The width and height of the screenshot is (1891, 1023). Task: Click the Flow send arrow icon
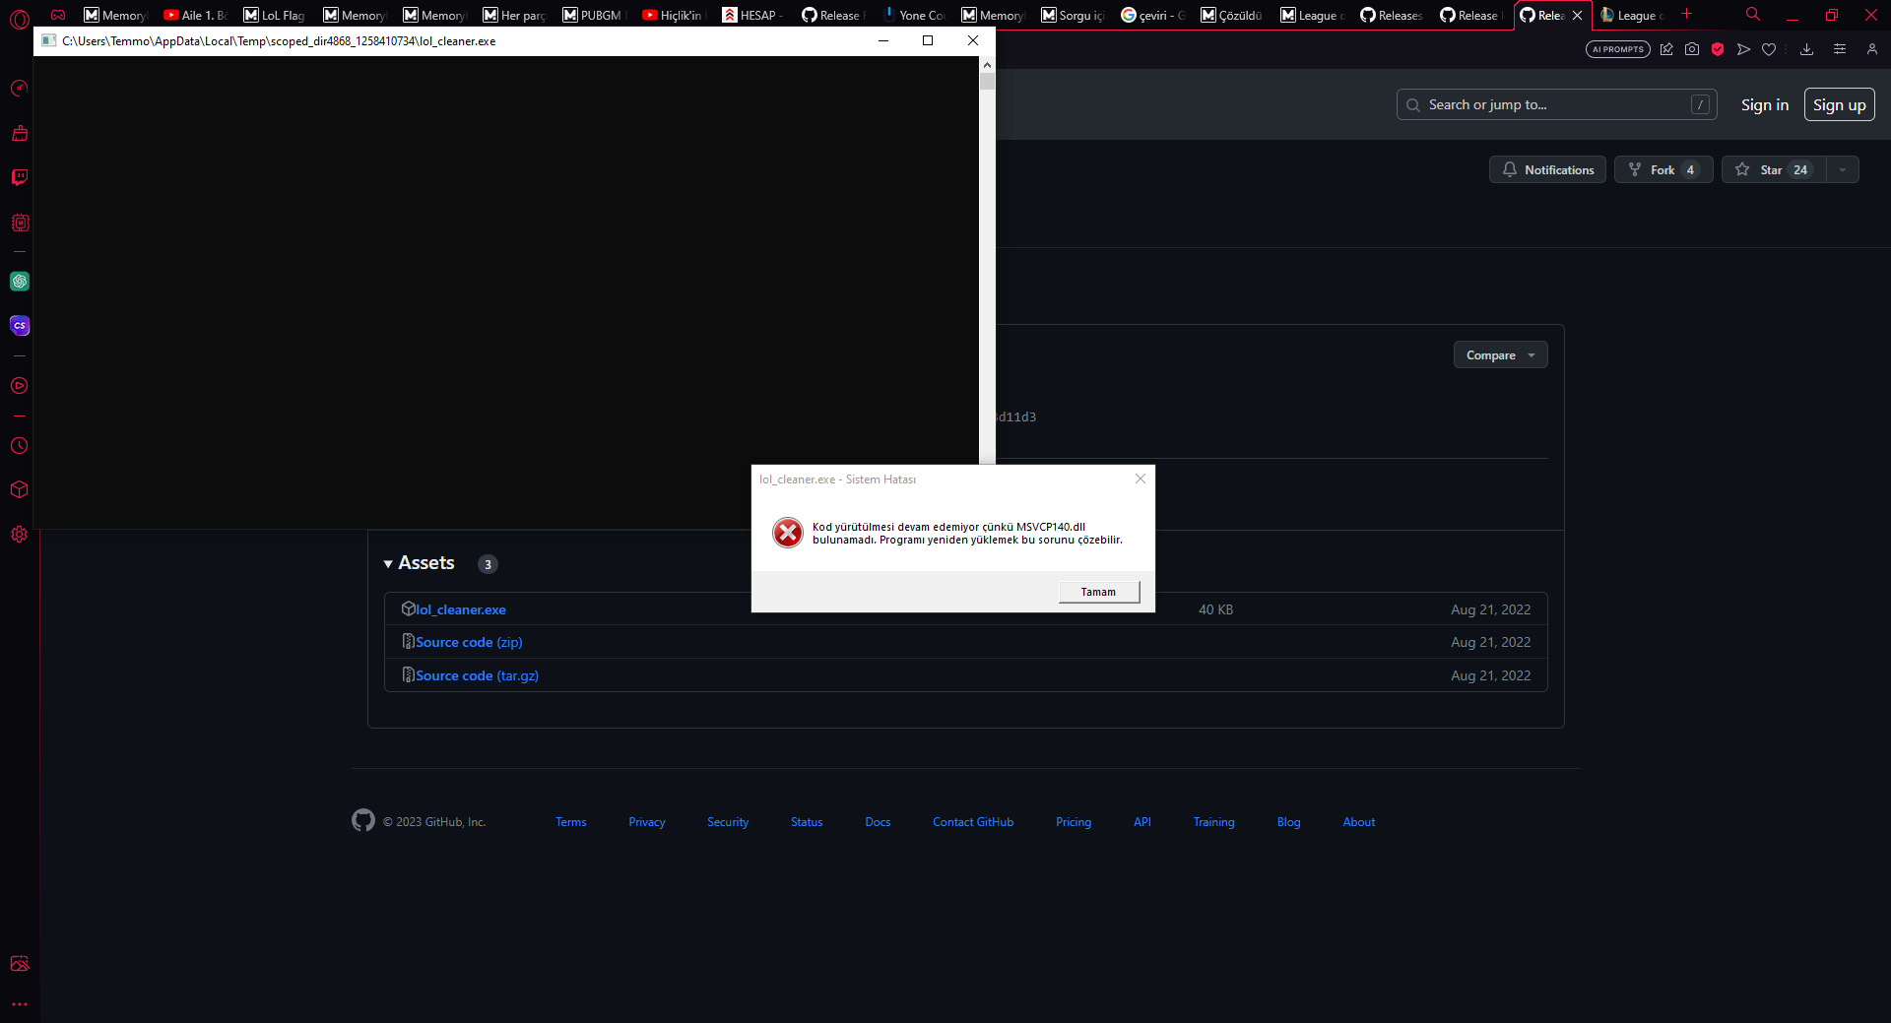(x=1743, y=49)
